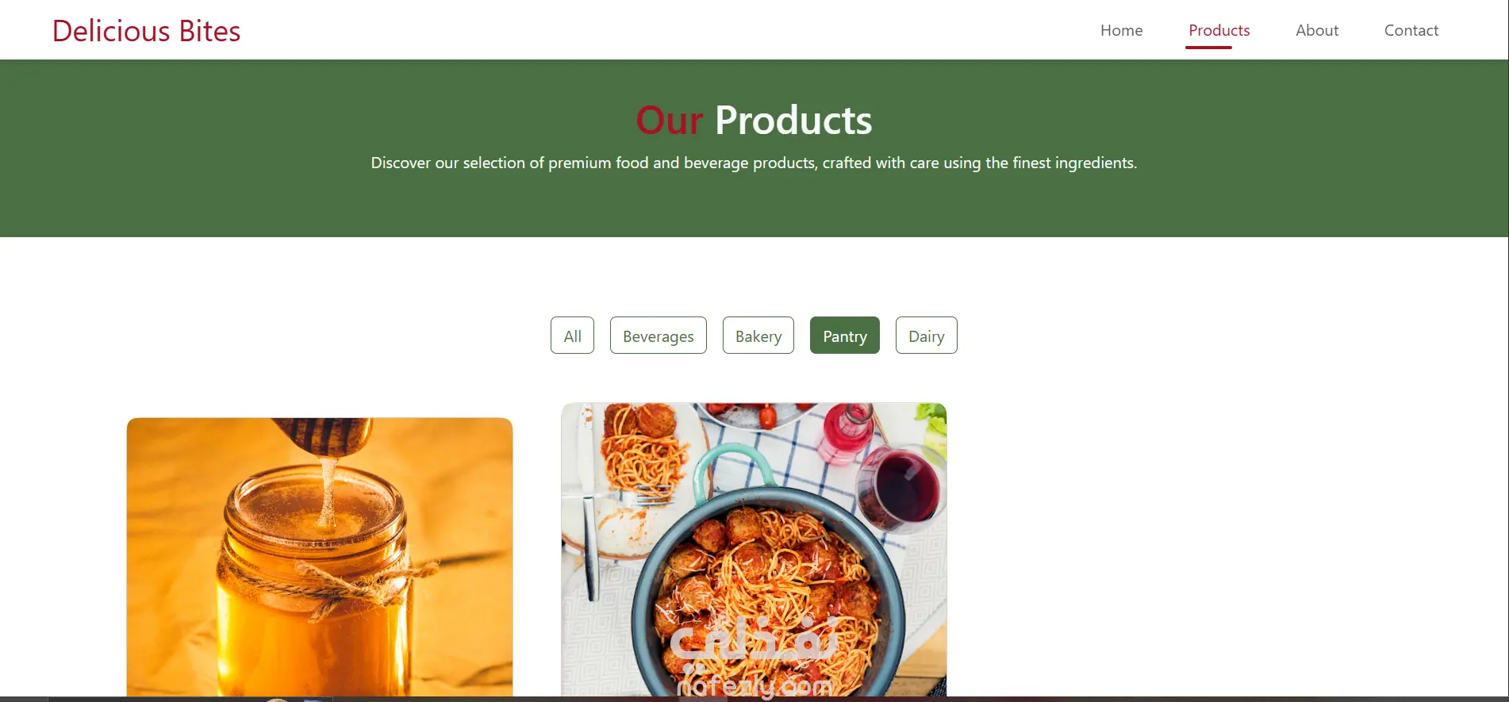Filter products by Dairy

point(926,336)
